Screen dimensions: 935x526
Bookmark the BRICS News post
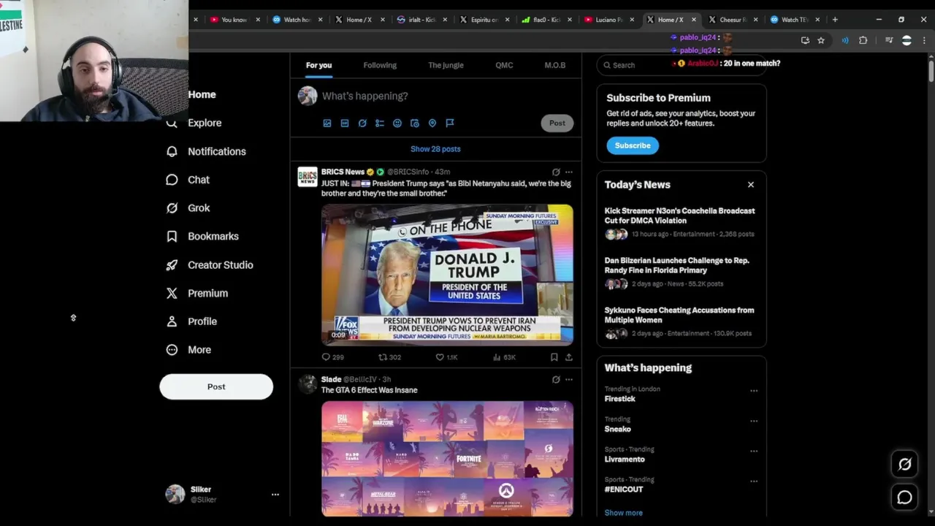554,357
